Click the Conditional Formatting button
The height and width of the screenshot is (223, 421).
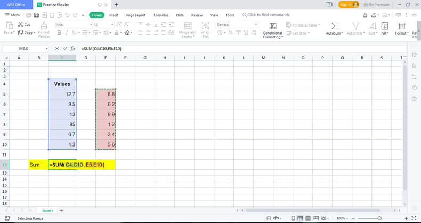272,30
